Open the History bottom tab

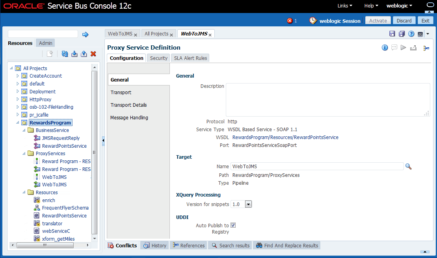pyautogui.click(x=155, y=245)
